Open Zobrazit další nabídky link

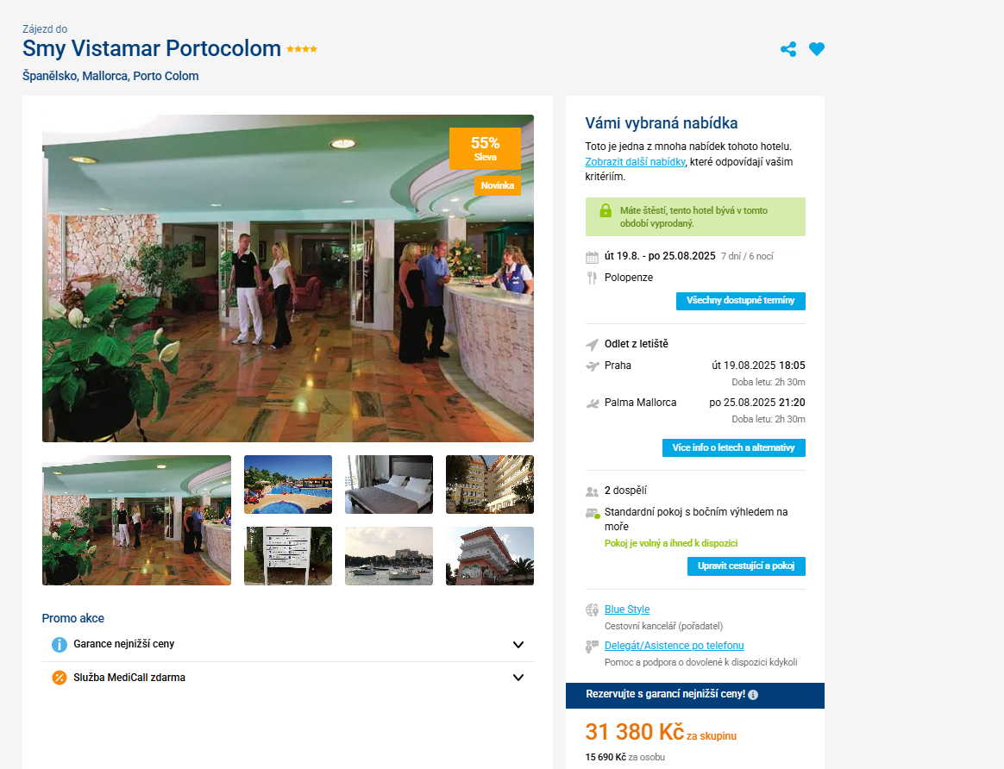(635, 162)
